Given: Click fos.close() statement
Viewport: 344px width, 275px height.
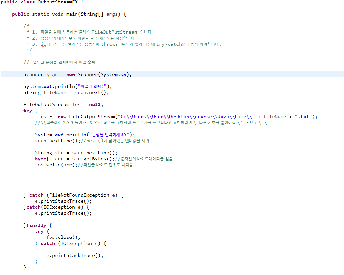Looking at the screenshot, I should pos(63,237).
